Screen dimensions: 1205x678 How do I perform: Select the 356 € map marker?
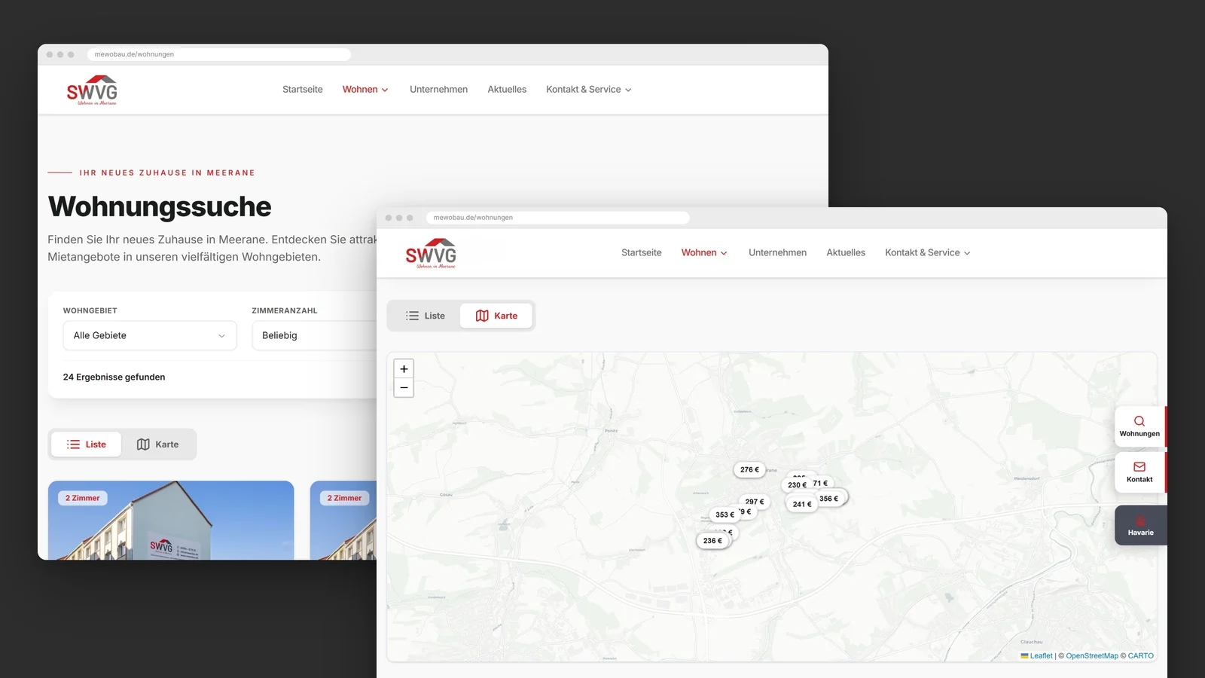point(829,498)
